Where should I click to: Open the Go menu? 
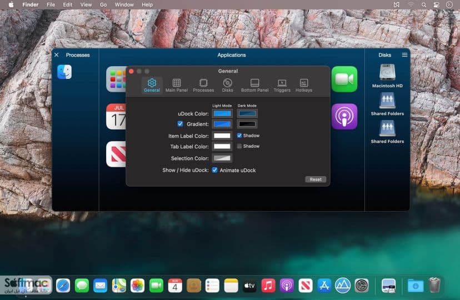[103, 4]
